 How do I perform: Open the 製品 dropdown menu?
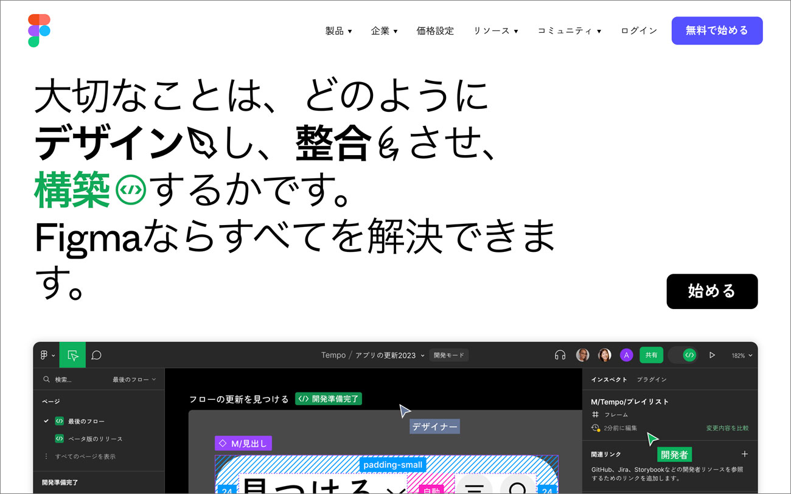338,30
